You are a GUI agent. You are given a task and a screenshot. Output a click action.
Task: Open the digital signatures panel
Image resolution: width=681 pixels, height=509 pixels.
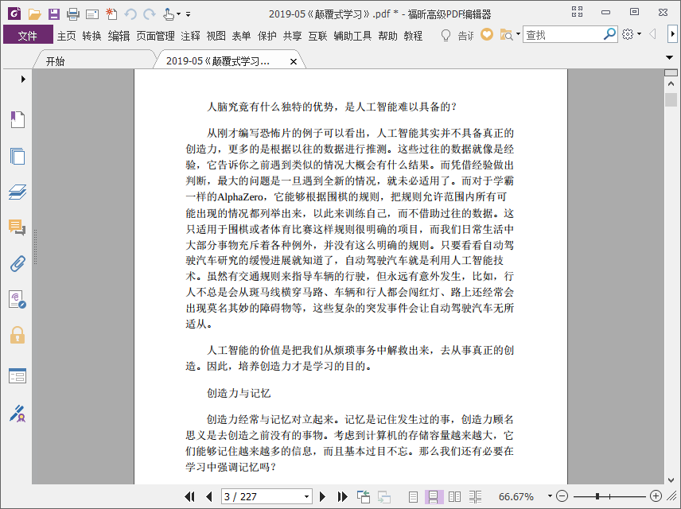click(x=18, y=299)
